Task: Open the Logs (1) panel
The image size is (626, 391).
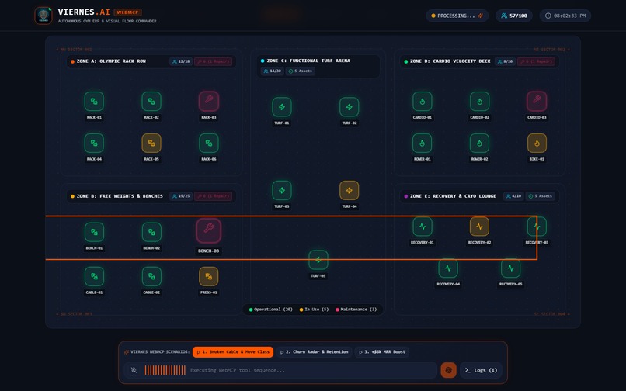Action: click(x=481, y=370)
